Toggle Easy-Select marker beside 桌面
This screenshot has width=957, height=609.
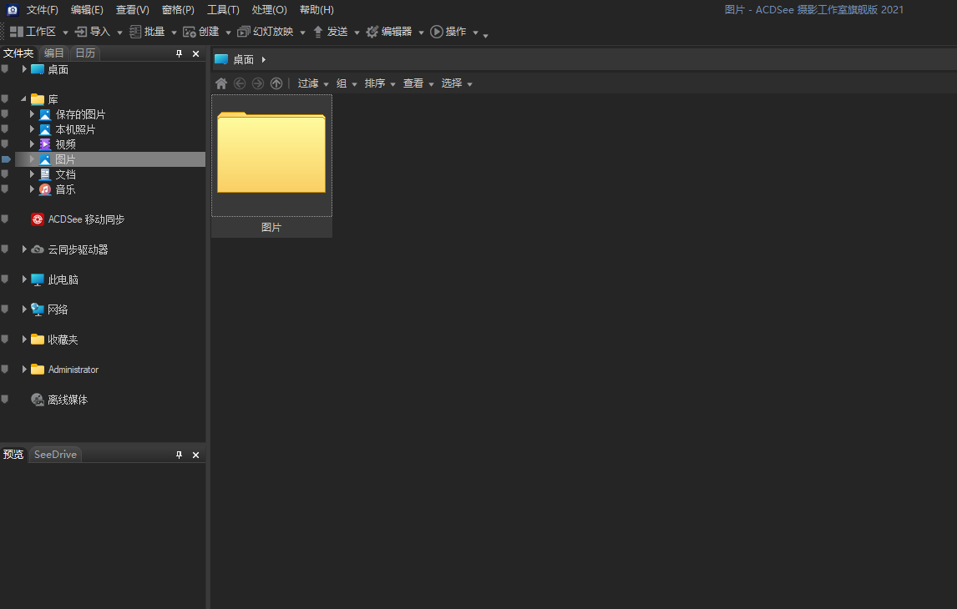pos(5,69)
